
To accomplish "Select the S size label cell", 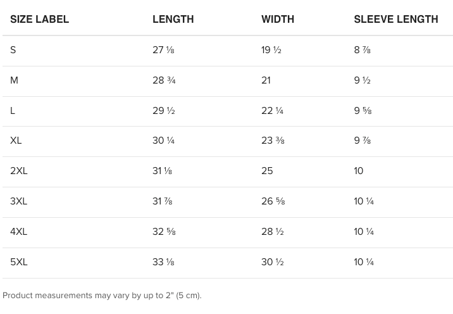I will [x=13, y=50].
